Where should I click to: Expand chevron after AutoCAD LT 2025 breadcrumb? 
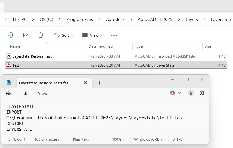coord(179,19)
